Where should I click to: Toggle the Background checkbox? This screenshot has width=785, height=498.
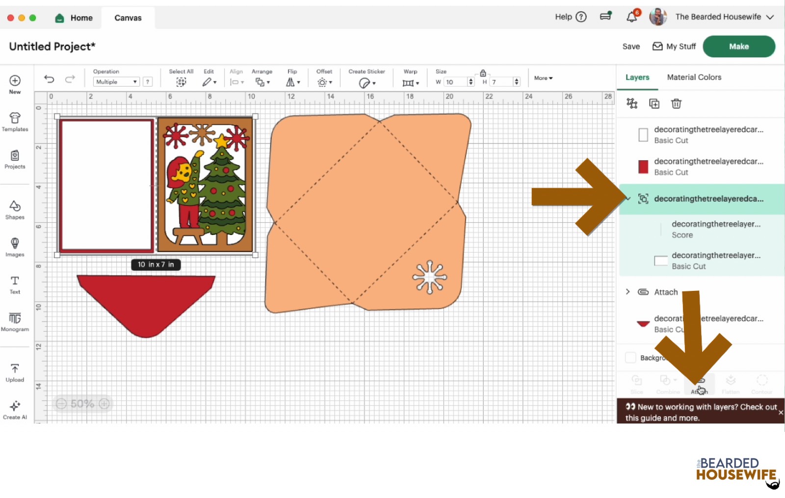point(630,357)
